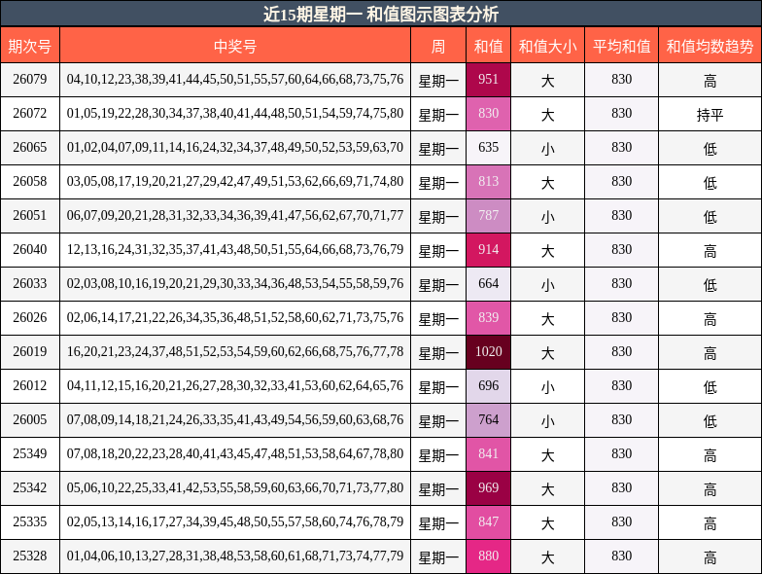Image resolution: width=762 pixels, height=574 pixels.
Task: Select issue number 26051
Action: 29,216
